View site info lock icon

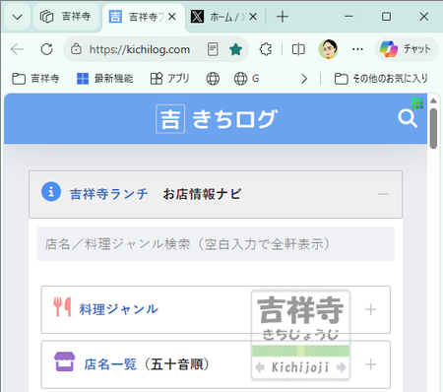76,49
